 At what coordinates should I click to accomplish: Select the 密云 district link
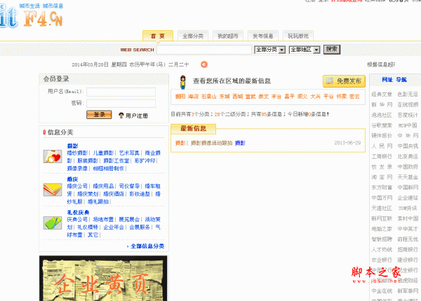pyautogui.click(x=354, y=97)
